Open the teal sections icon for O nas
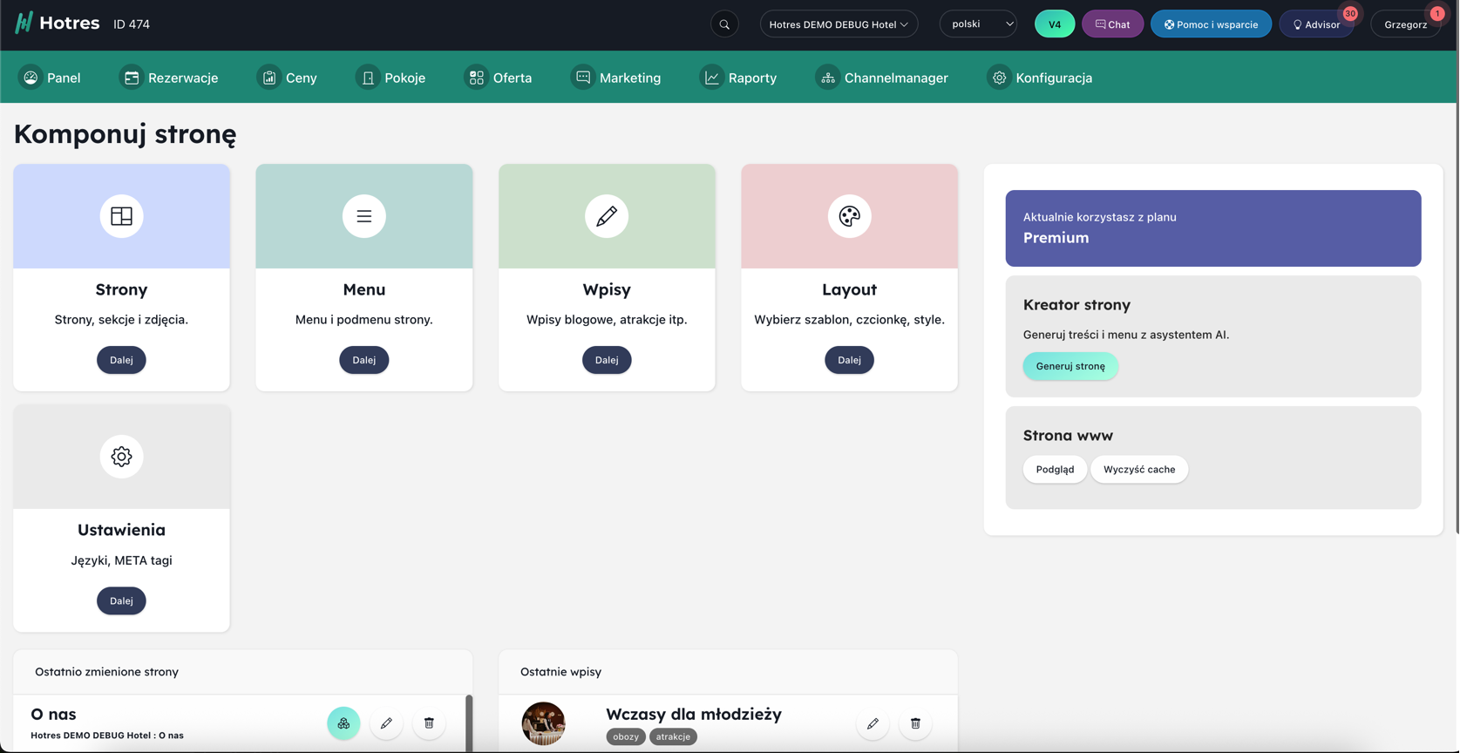The image size is (1460, 753). click(x=343, y=723)
